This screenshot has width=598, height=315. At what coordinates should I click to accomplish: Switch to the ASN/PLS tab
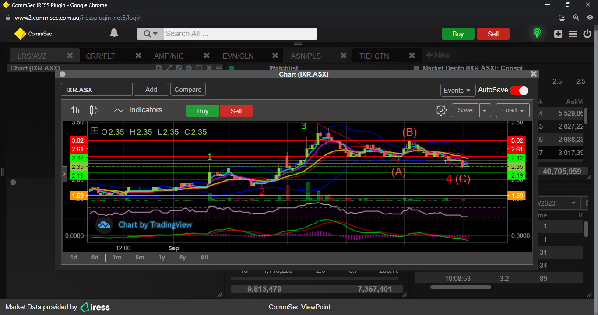click(306, 56)
